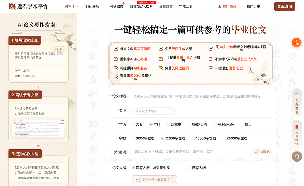Click text 1.自写大纲严格按照自己大纲生成
The height and width of the screenshot is (186, 304).
point(37,167)
